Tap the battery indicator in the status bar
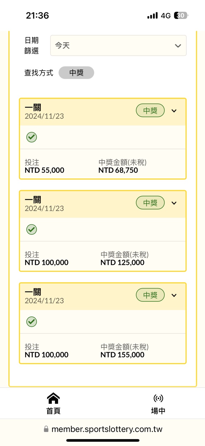This screenshot has width=205, height=446. [x=181, y=15]
